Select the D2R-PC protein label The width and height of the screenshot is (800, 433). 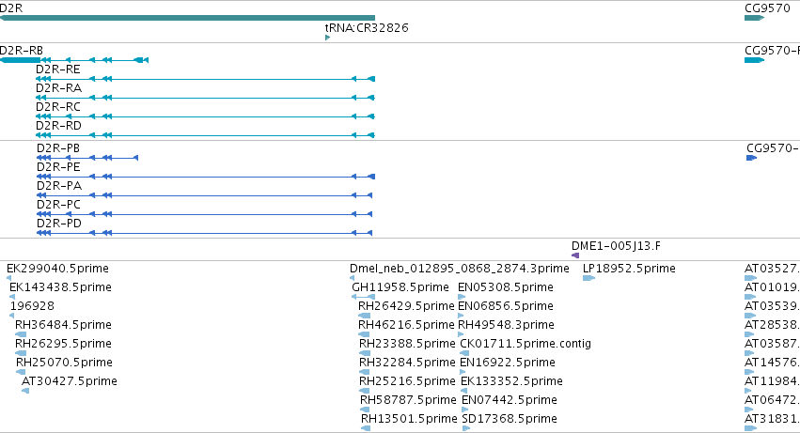(58, 205)
